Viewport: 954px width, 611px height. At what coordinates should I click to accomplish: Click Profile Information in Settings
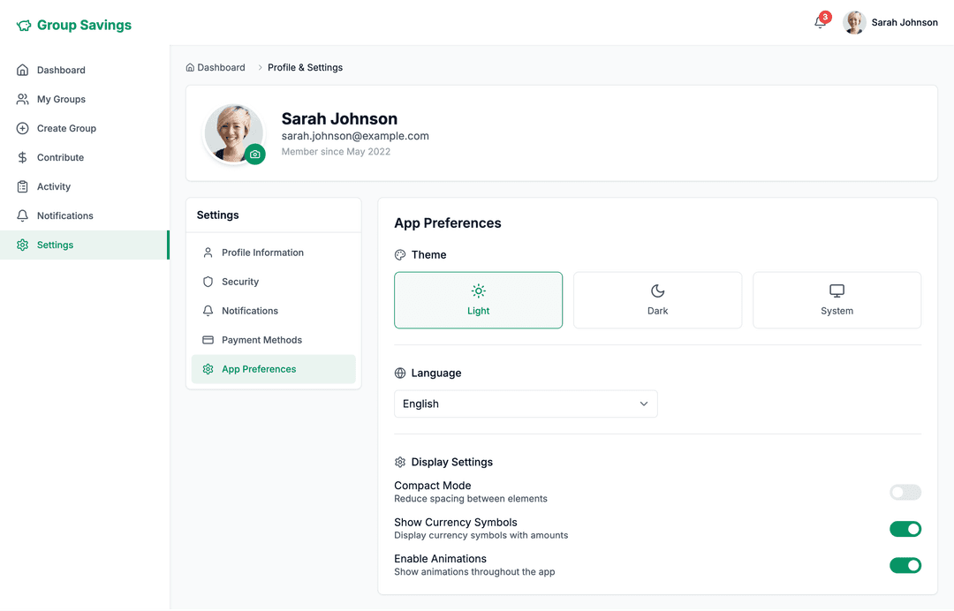[261, 253]
